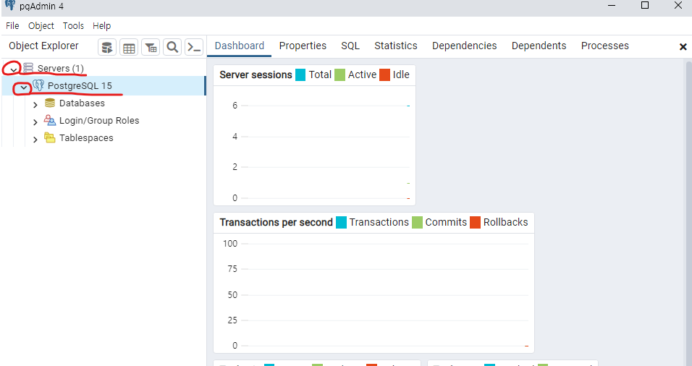Screen dimensions: 692x366
Task: Maximize the pgAdmin 4 window
Action: pos(645,5)
